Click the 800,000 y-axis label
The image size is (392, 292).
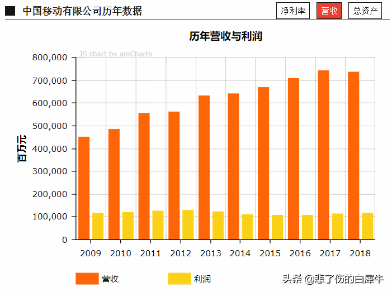[50, 58]
